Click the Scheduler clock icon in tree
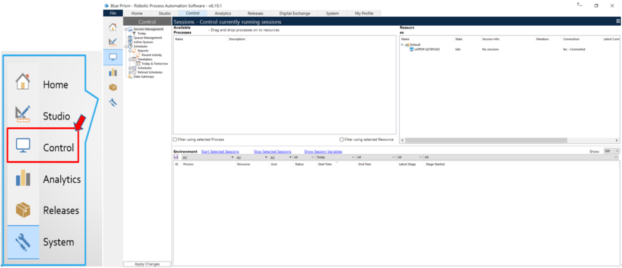 tap(130, 46)
